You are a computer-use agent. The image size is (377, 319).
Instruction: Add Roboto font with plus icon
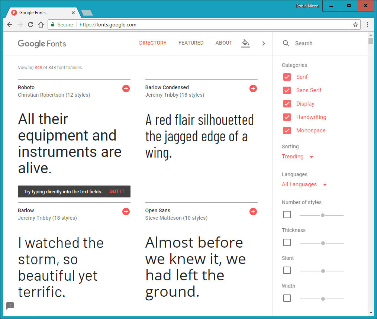tap(126, 88)
